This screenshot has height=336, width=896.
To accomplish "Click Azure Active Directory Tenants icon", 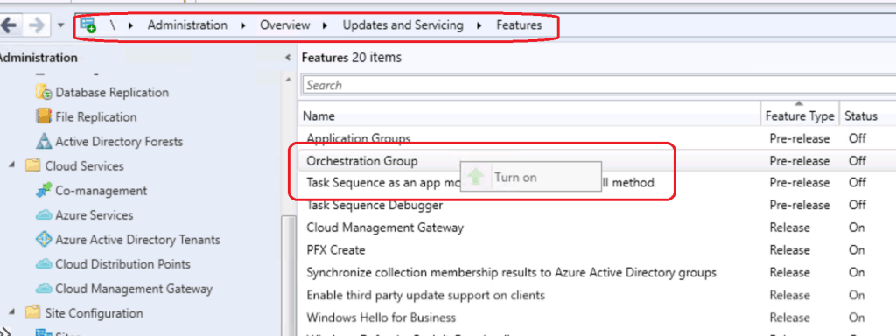I will point(44,240).
